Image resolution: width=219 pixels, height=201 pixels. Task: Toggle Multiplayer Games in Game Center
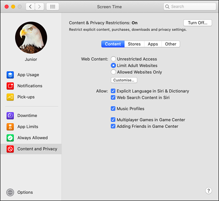[113, 120]
